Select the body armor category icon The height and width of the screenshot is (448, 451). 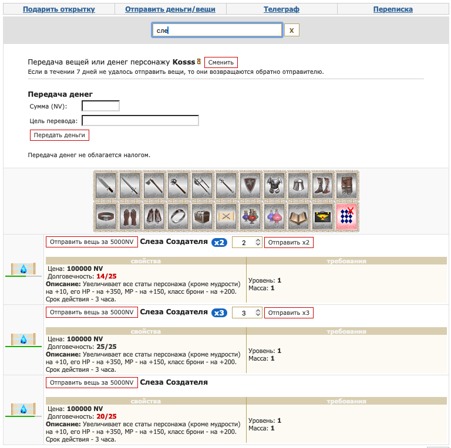click(x=275, y=185)
